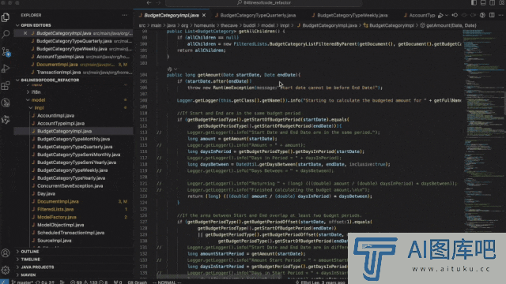Open the Source Control view icon
Screen dimensions: 506x284
coord(6,51)
